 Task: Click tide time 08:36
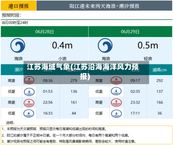click(x=48, y=81)
